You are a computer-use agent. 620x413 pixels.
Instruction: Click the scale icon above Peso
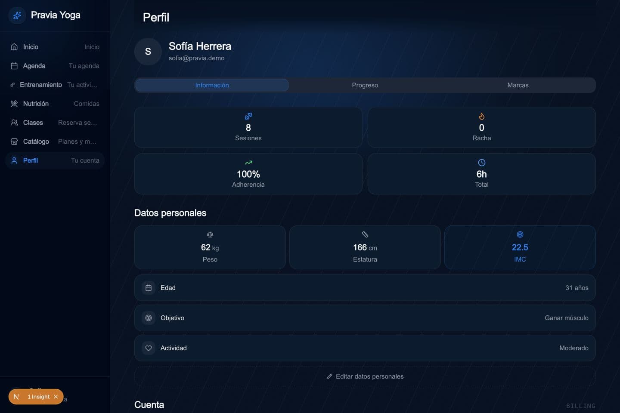coord(210,234)
